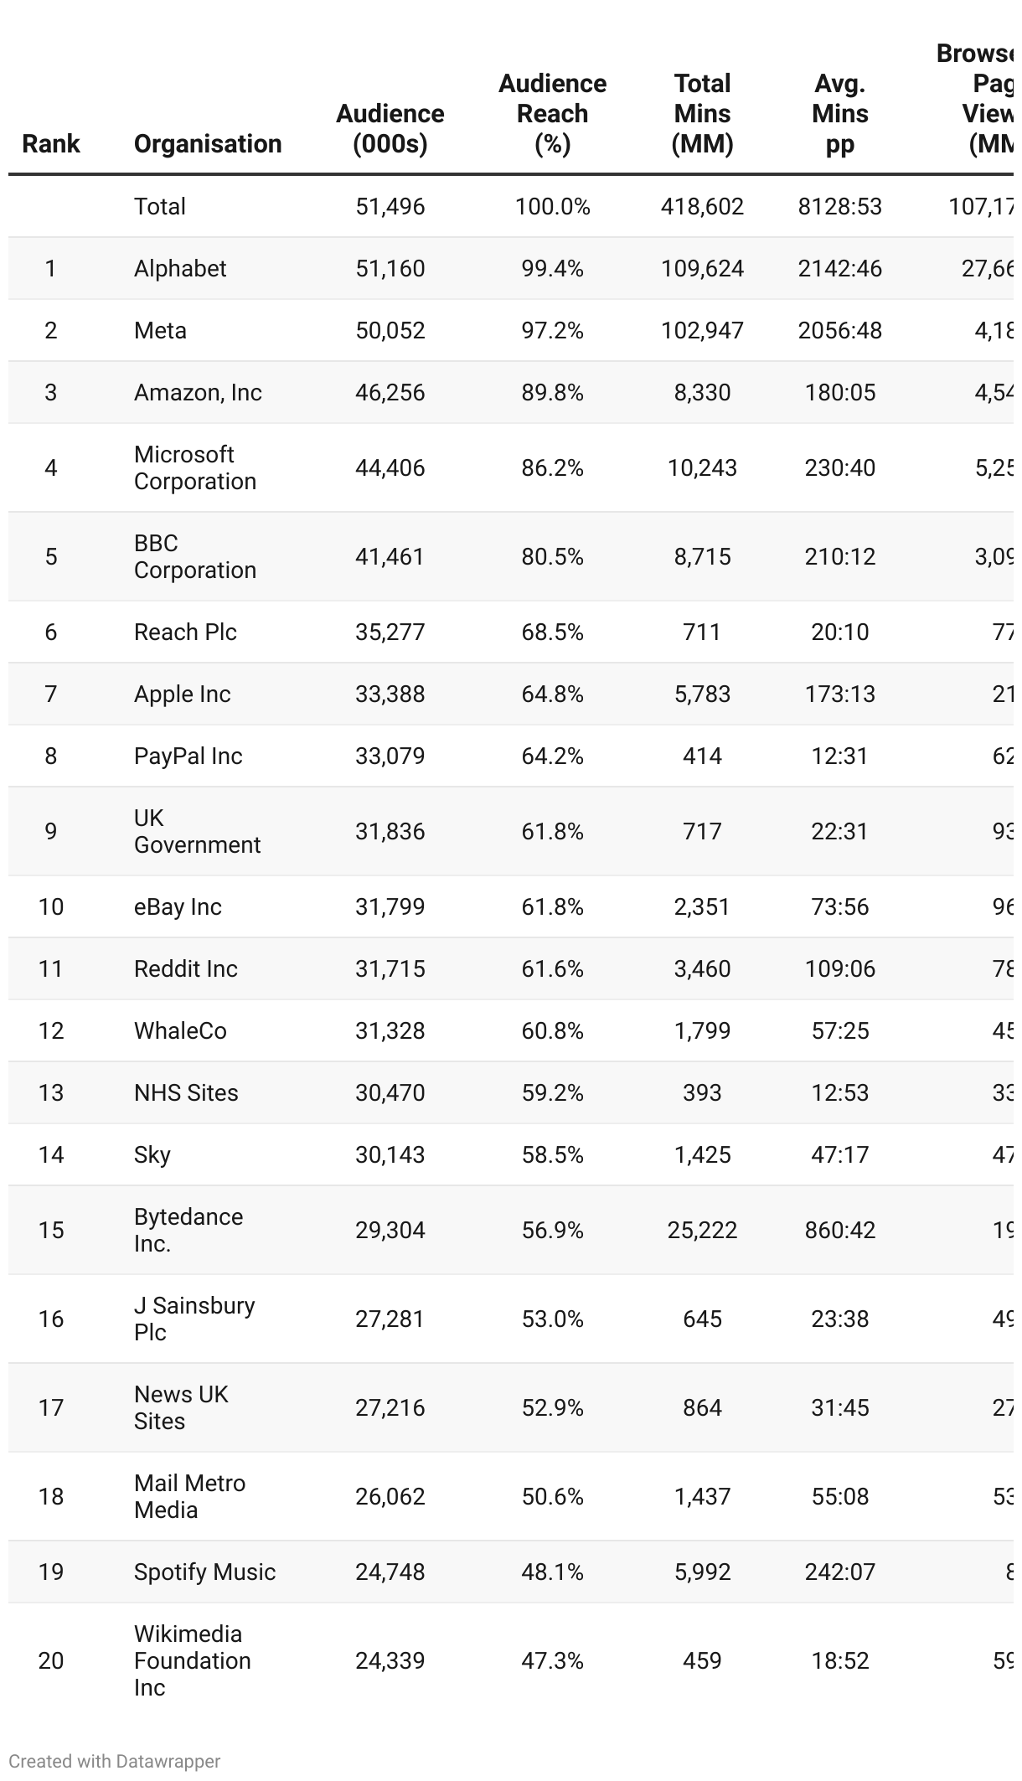
Task: Click the Spotify Music cell
Action: coord(204,1572)
